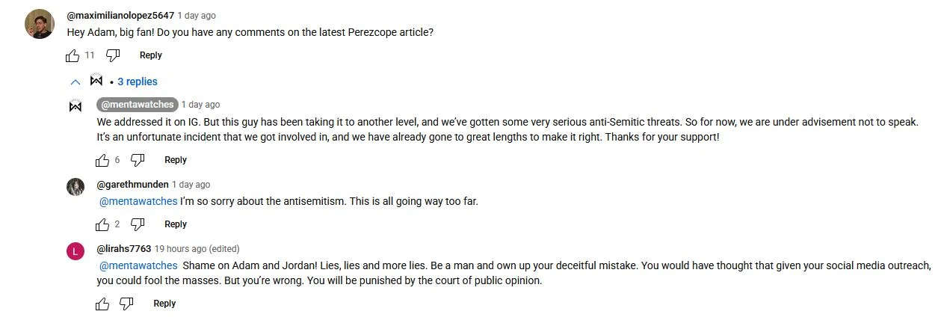Dislike the lirahs7763 reply
This screenshot has width=941, height=329.
pos(127,304)
